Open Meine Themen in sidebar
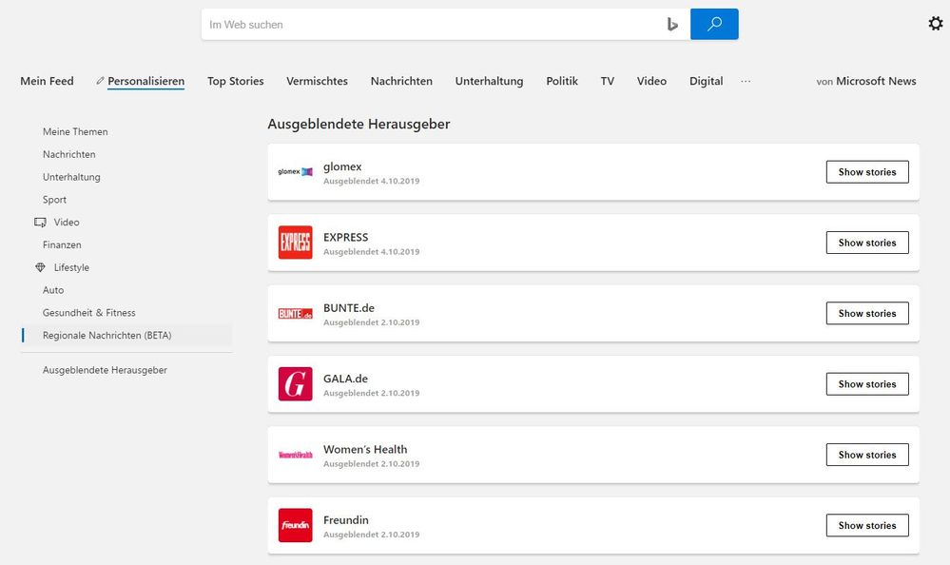 point(75,131)
